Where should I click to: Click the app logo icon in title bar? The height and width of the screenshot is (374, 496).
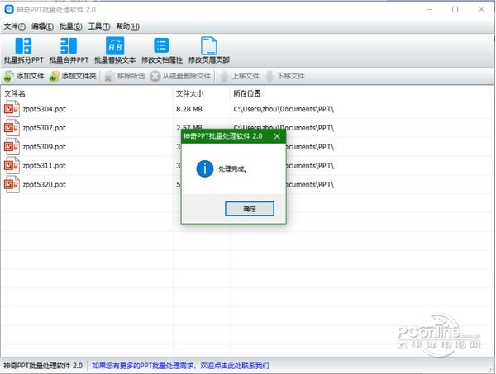9,9
